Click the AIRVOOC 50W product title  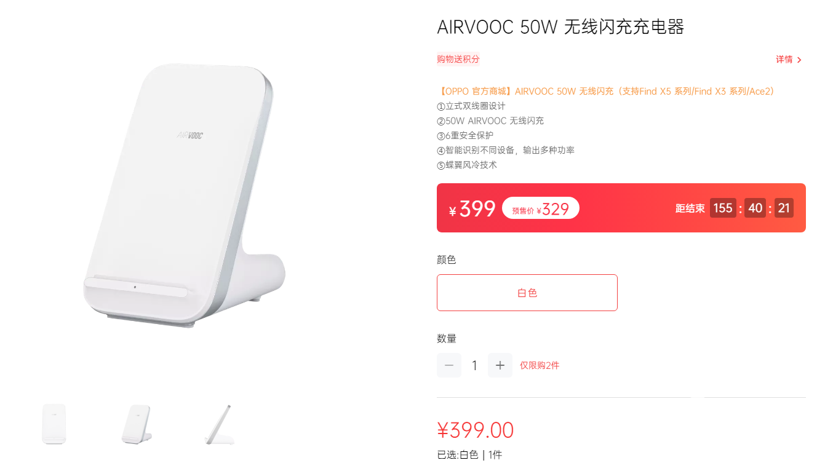pos(560,26)
